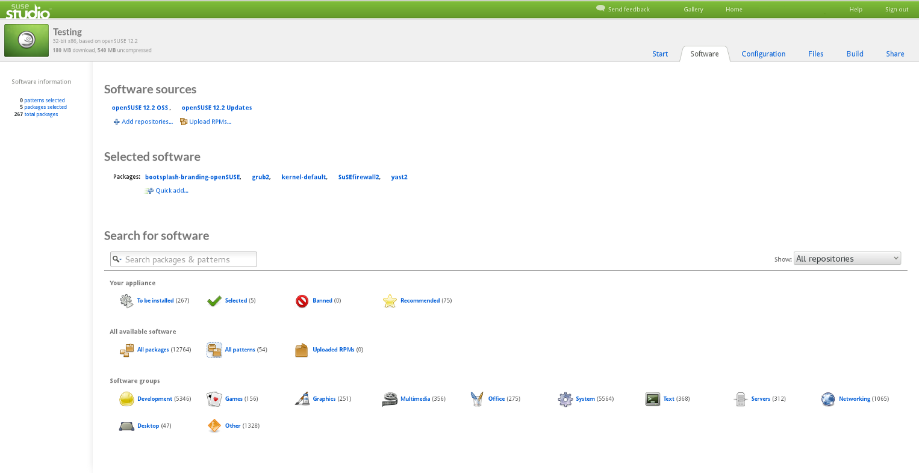Screen dimensions: 919x473
Task: Open the bootsplash-branding-openSUSE package link
Action: tap(192, 178)
